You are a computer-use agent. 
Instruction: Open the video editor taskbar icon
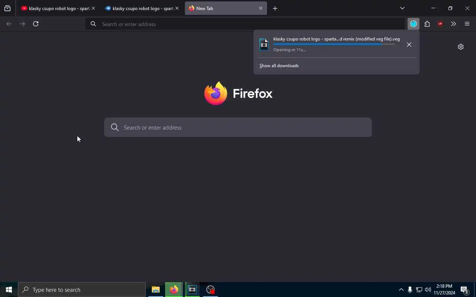[x=192, y=290]
